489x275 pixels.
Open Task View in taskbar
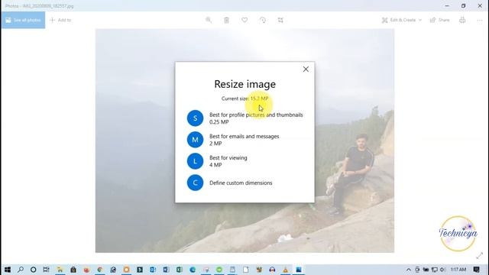(x=46, y=270)
